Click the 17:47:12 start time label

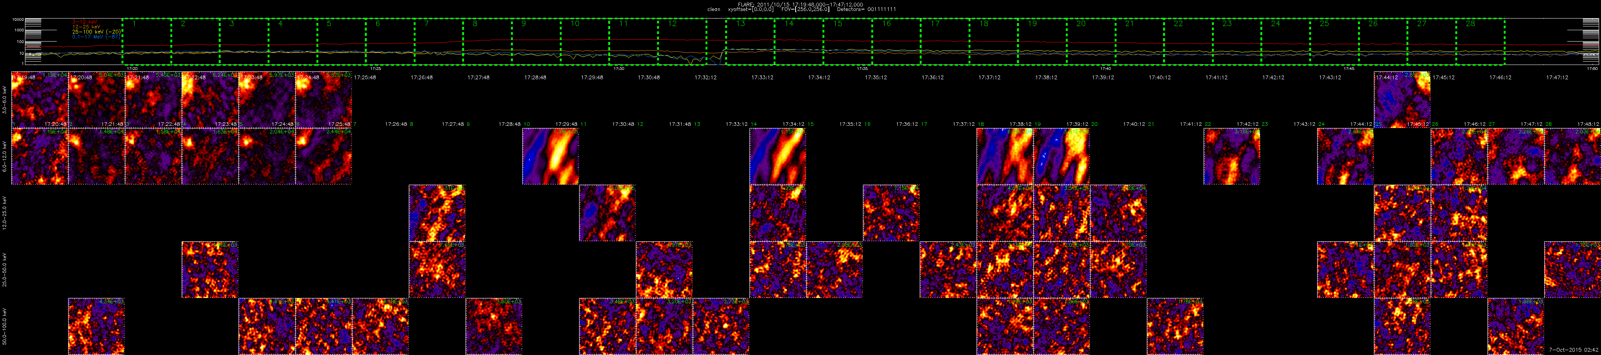[1557, 77]
